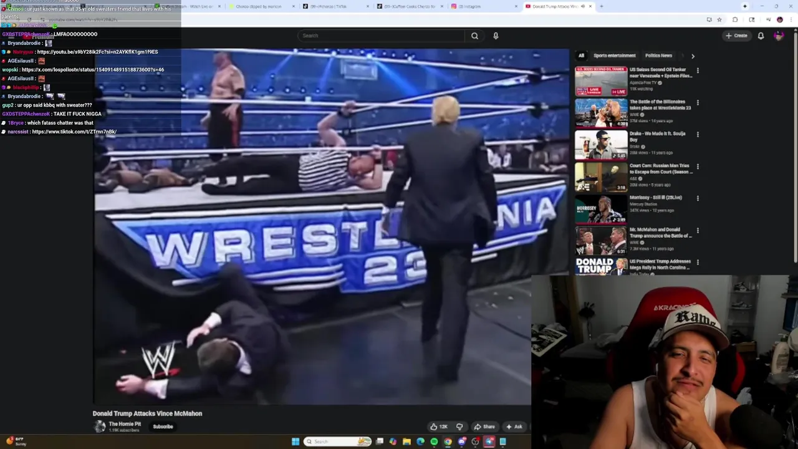This screenshot has width=798, height=449.
Task: Mute the tab via Donald Trump tab's speaker icon
Action: tap(583, 6)
